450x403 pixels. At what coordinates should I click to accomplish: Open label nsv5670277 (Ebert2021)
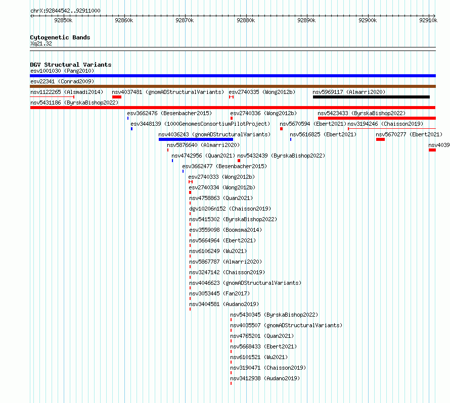[x=409, y=134]
